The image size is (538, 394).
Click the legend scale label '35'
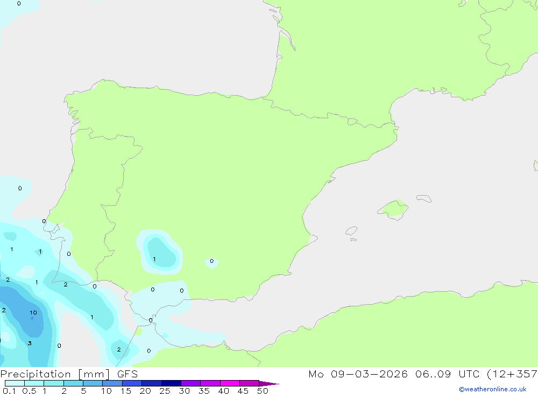coord(204,391)
